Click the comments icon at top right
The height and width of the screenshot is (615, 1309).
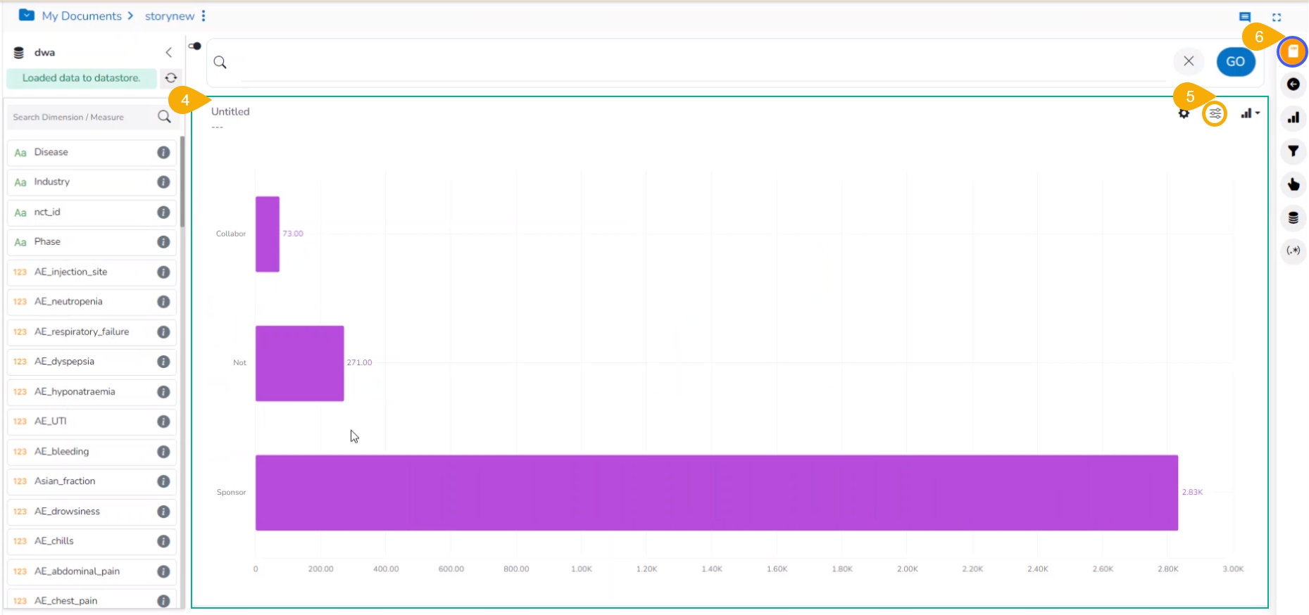tap(1245, 17)
